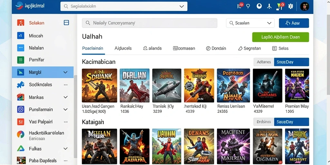Viewport: 330px width, 165px height.
Task: Switch to the alands tab
Action: (x=152, y=48)
